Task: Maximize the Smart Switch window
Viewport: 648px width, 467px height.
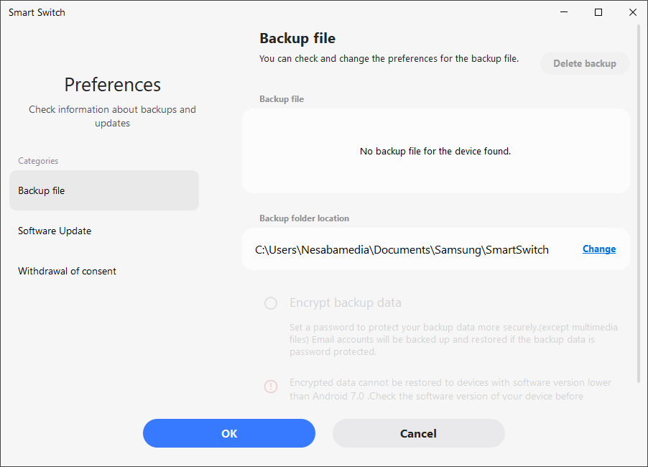Action: (598, 12)
